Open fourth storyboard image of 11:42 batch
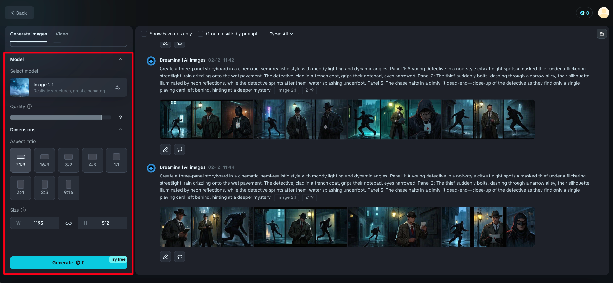The image size is (613, 283). 488,119
